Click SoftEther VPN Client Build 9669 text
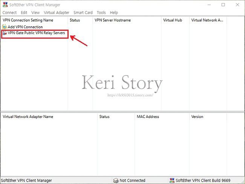 click(203, 181)
